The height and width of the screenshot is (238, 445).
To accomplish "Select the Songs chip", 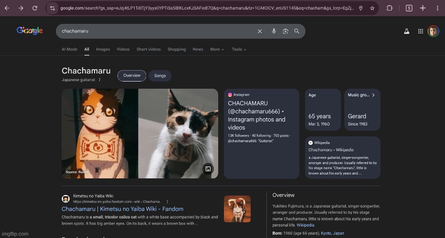I will tap(160, 76).
